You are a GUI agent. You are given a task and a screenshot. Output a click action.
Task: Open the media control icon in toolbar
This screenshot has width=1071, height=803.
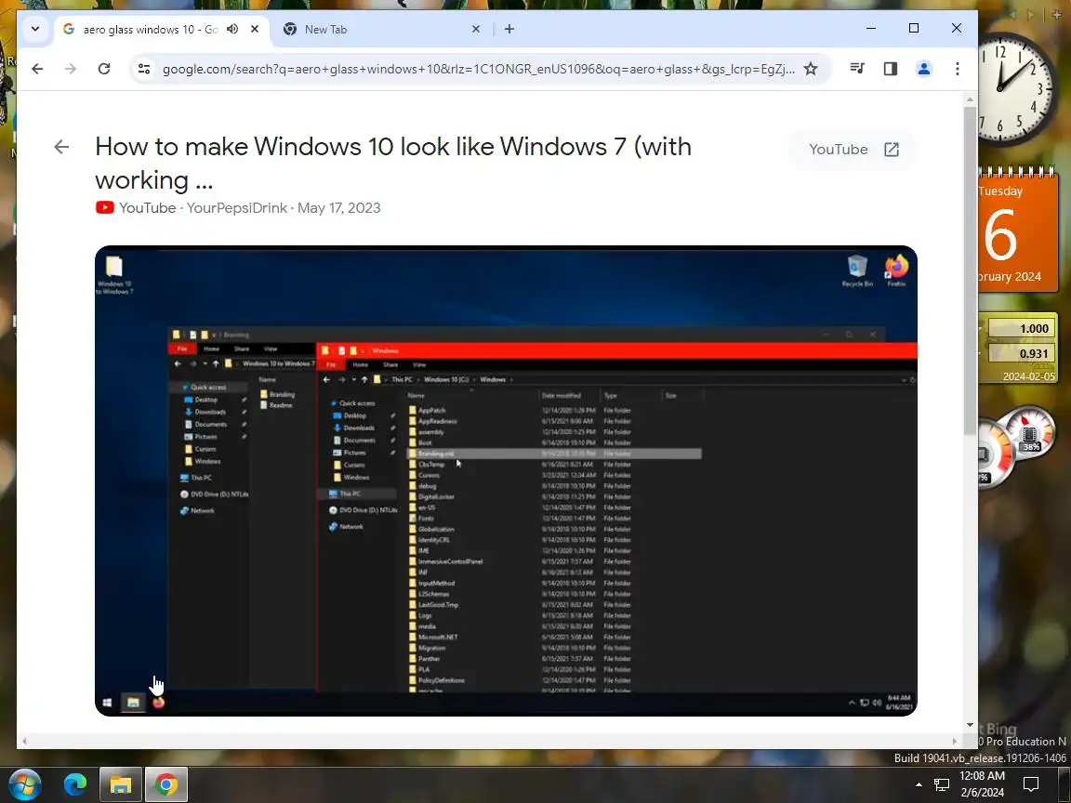(857, 68)
